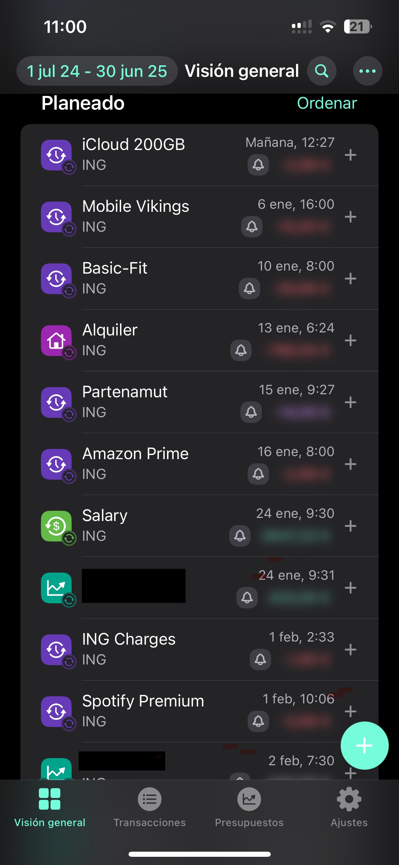Tap the floating green add button
The image size is (399, 865).
(364, 745)
